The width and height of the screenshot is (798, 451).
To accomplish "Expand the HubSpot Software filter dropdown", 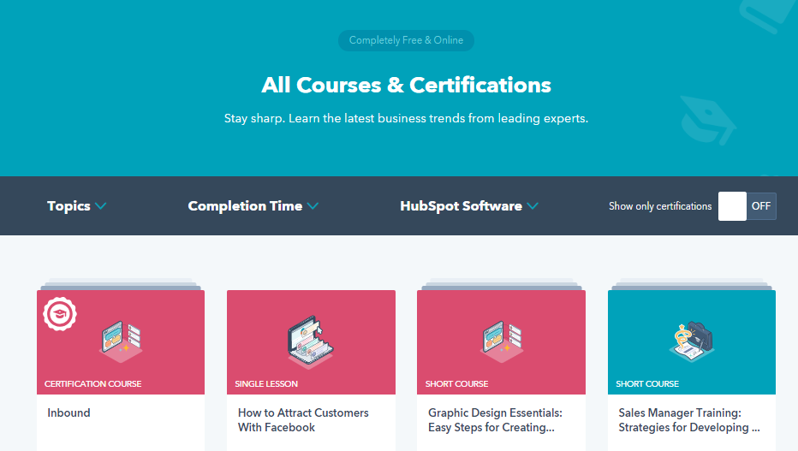I will (x=461, y=206).
